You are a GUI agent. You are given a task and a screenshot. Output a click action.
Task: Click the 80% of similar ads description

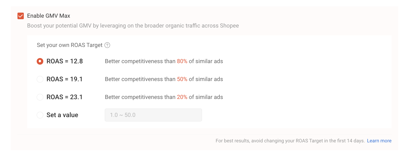164,61
